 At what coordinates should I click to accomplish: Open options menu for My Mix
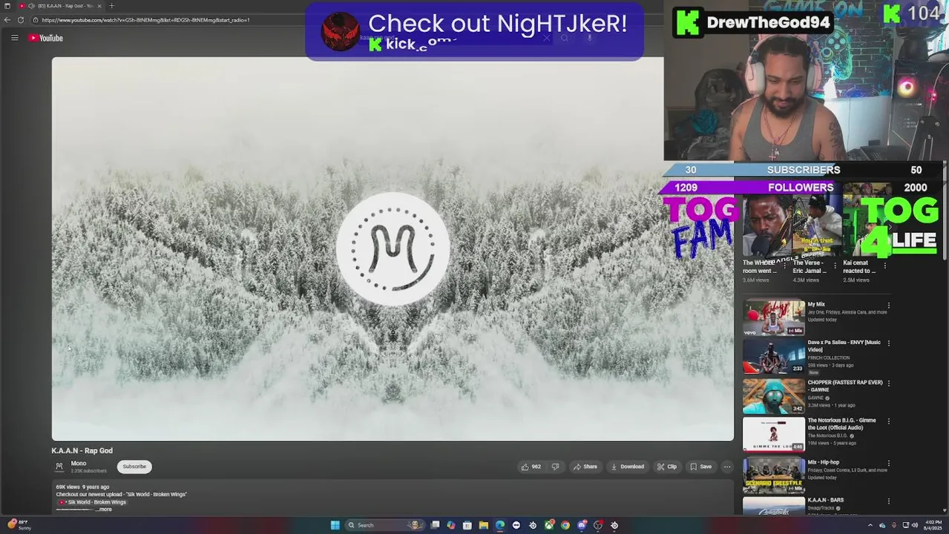pyautogui.click(x=888, y=305)
